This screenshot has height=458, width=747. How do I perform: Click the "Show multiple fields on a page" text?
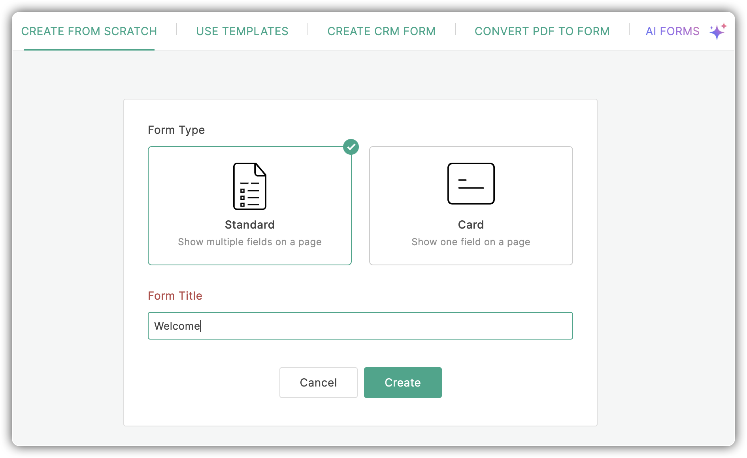coord(249,242)
